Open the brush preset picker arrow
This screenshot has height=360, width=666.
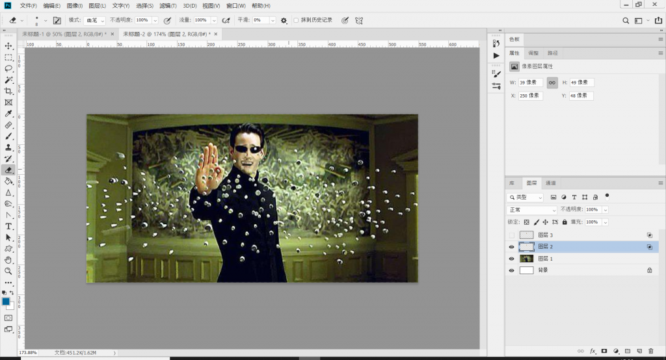45,20
